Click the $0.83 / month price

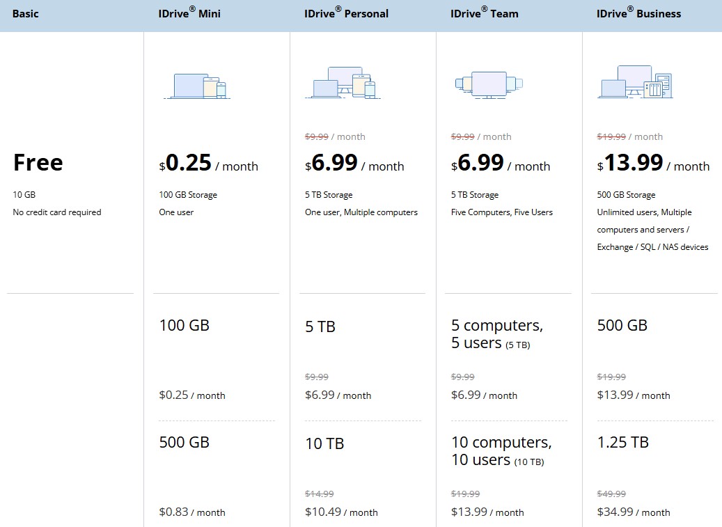pos(192,512)
